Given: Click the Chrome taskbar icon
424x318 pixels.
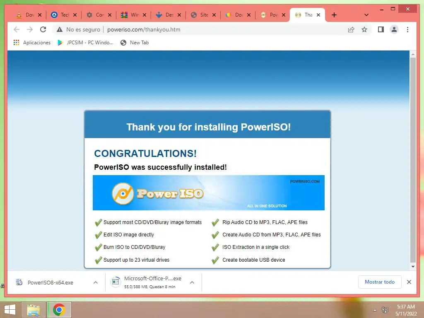Looking at the screenshot, I should point(59,310).
